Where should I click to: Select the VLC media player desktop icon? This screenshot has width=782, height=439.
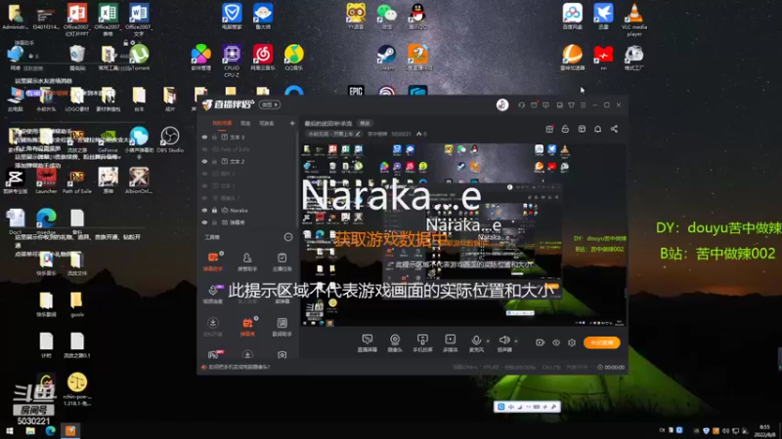[634, 20]
